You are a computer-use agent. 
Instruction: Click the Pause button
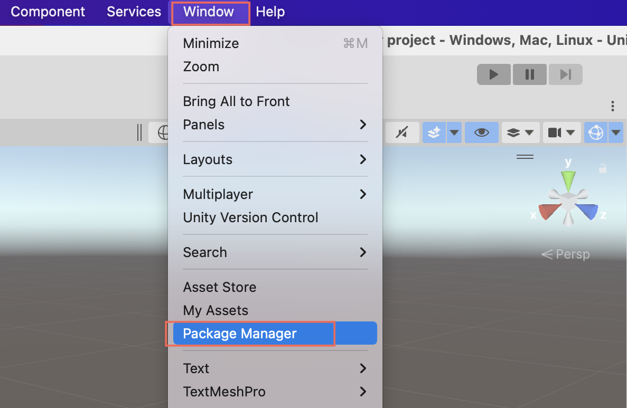pos(529,74)
